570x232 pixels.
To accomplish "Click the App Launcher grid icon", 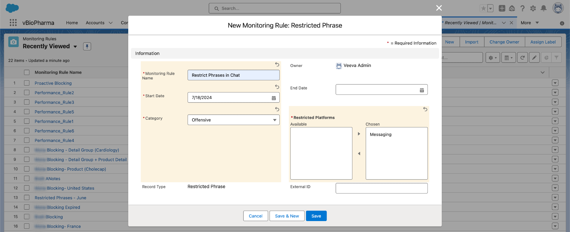I will (x=13, y=23).
